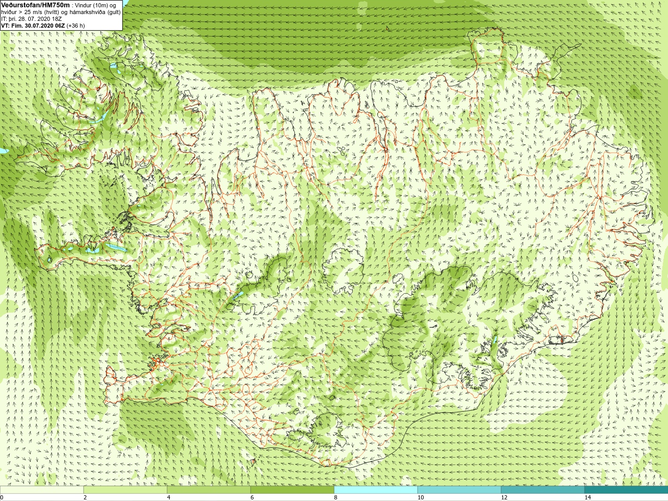Click the legend tick label '6'
668x501 pixels.
(253, 497)
